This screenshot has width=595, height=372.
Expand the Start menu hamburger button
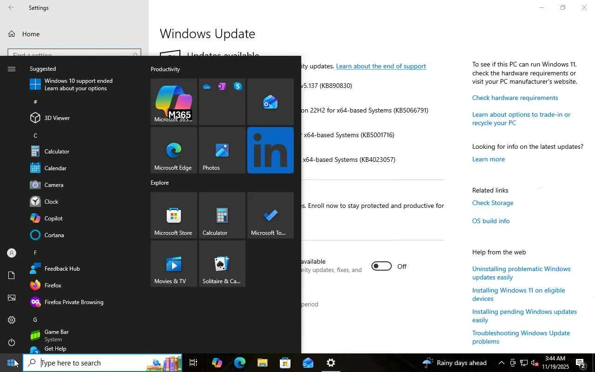[12, 69]
